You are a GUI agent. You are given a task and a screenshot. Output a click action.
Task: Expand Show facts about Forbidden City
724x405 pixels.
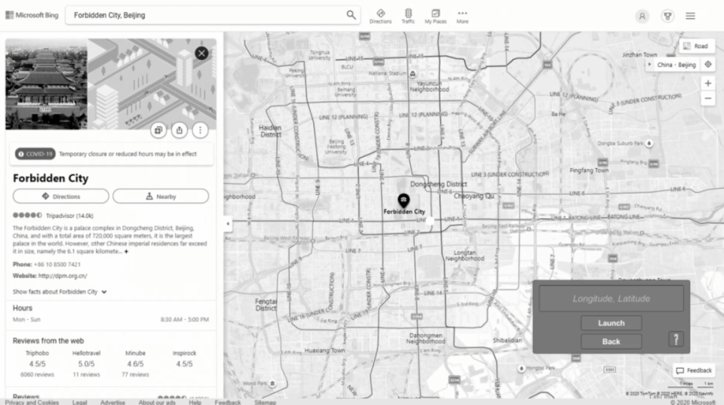[60, 292]
